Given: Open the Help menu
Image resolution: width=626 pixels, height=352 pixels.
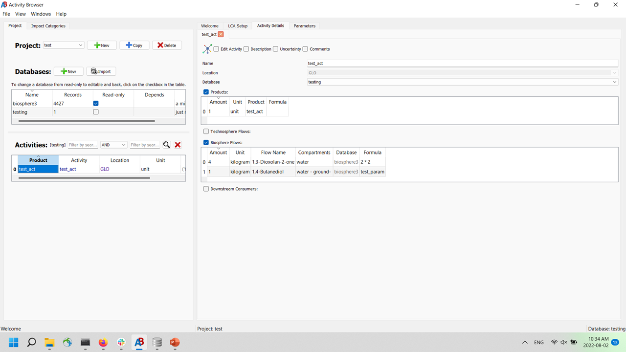Looking at the screenshot, I should point(61,14).
